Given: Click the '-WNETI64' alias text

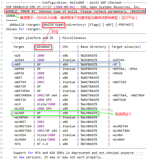Looking at the screenshot, I should click(119, 82).
